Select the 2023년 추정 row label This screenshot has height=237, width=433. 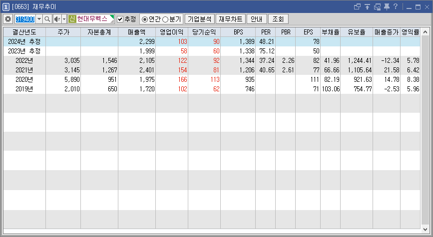(x=24, y=51)
